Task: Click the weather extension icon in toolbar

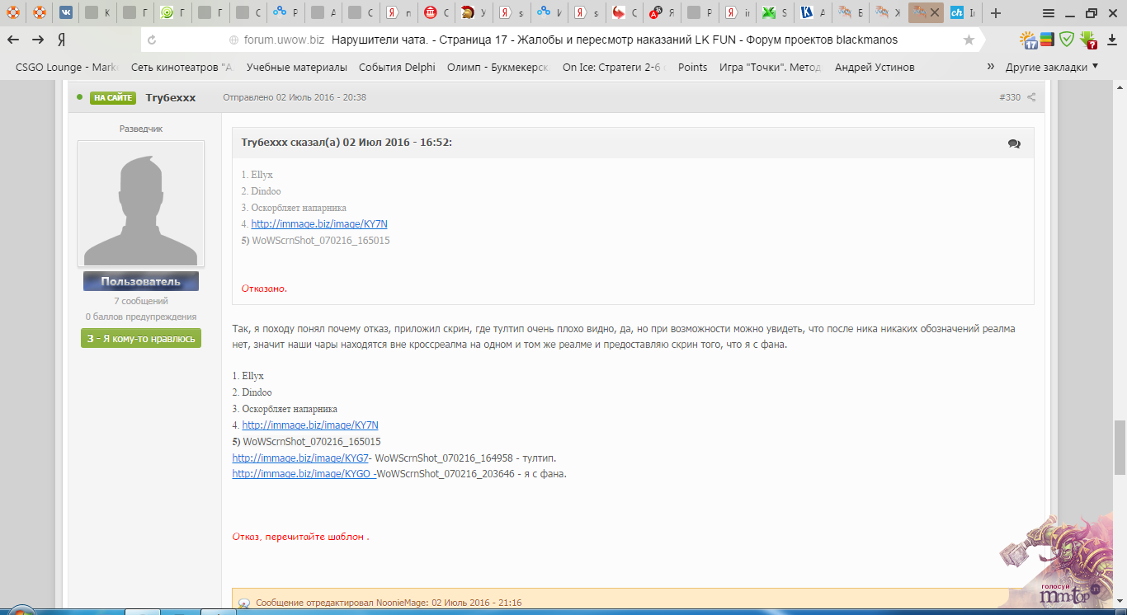Action: (x=1027, y=39)
